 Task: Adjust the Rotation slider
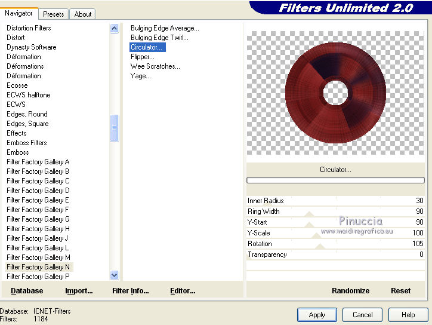click(335, 244)
